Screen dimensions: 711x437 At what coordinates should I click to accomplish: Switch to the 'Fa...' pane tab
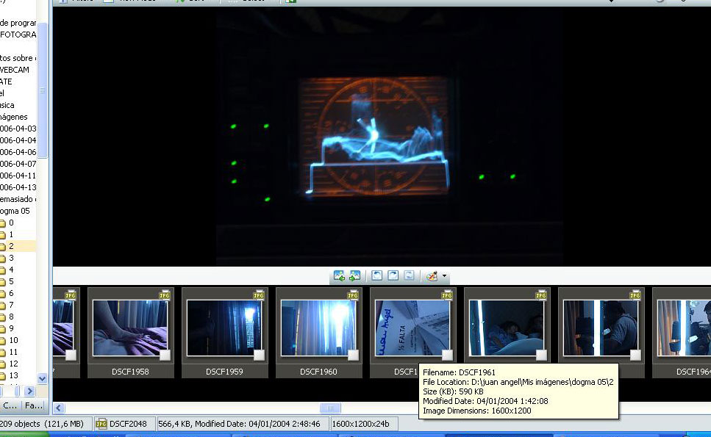pyautogui.click(x=34, y=405)
